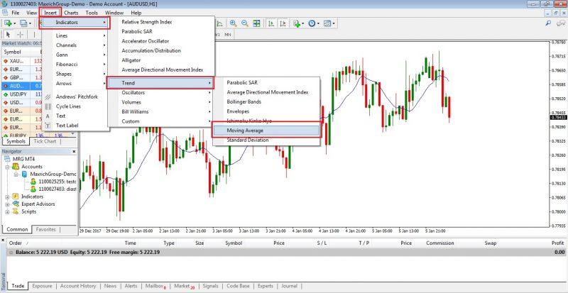The width and height of the screenshot is (568, 293).
Task: Switch to the Account History tab
Action: [78, 286]
